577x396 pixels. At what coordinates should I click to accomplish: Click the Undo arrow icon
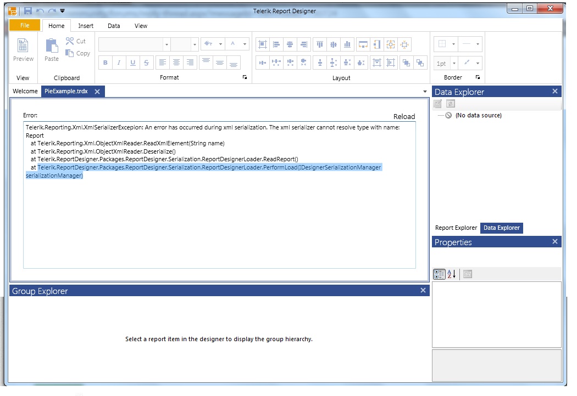pyautogui.click(x=40, y=11)
